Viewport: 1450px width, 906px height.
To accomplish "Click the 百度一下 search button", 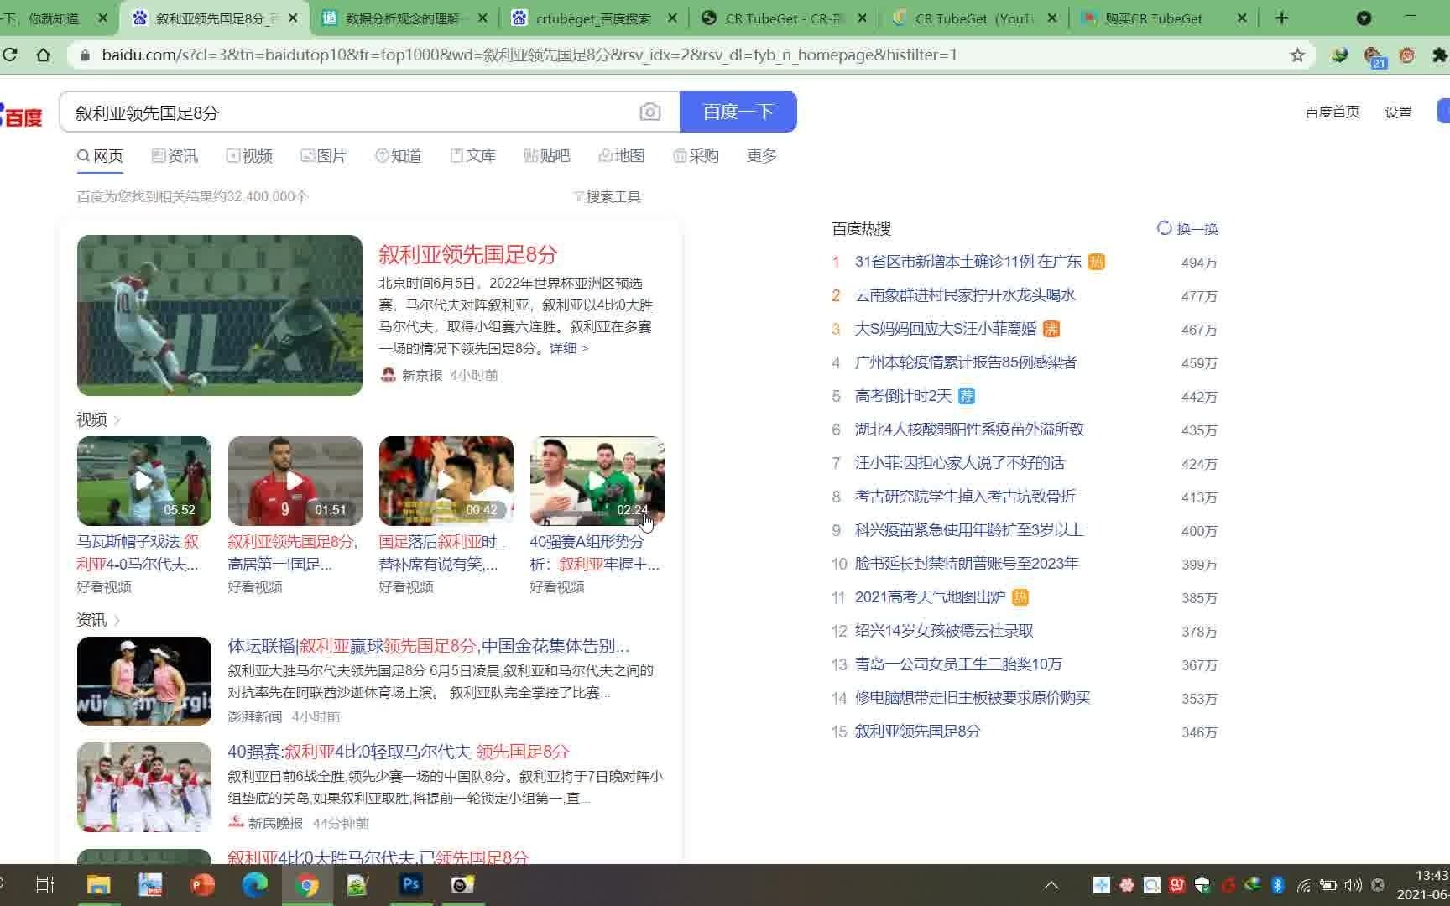I will point(738,112).
